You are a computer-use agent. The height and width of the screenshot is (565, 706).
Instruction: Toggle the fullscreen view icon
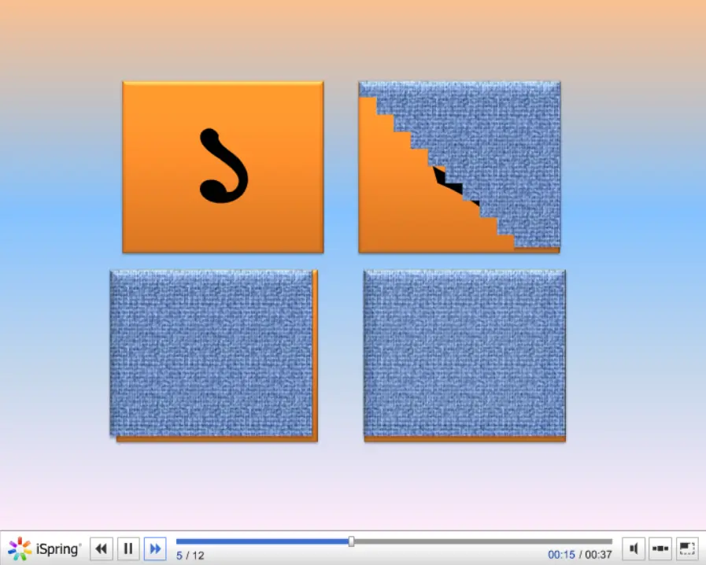pyautogui.click(x=686, y=548)
